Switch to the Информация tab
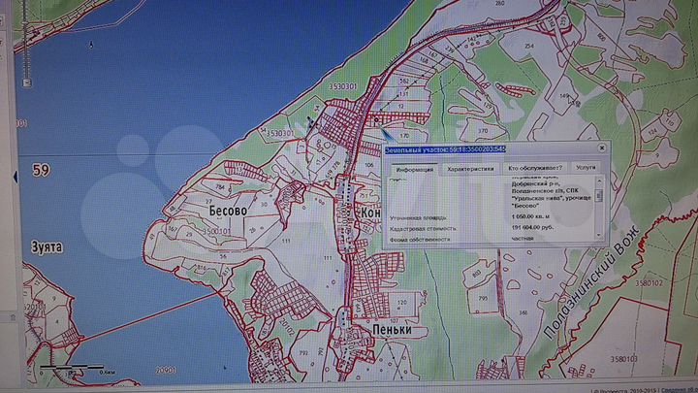Screen dimensions: 698x393 click(413, 168)
